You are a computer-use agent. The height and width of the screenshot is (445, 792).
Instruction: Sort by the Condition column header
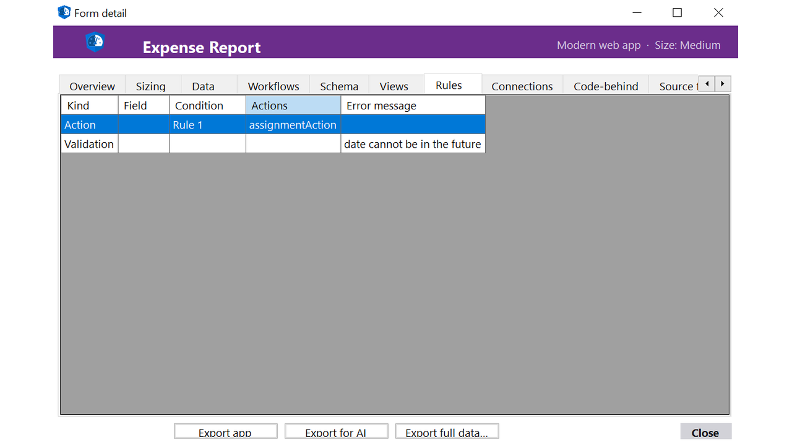(207, 105)
